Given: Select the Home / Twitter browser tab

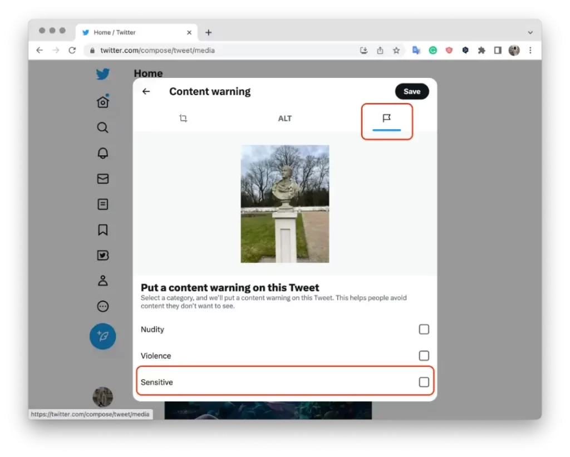Looking at the screenshot, I should (x=137, y=32).
